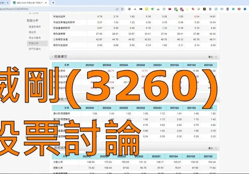Open the green outlined box extension icon
Viewport: 249px width, 174px height.
(164, 9)
